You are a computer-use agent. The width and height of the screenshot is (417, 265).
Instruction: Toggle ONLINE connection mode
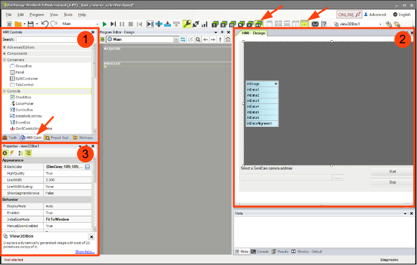[x=349, y=14]
